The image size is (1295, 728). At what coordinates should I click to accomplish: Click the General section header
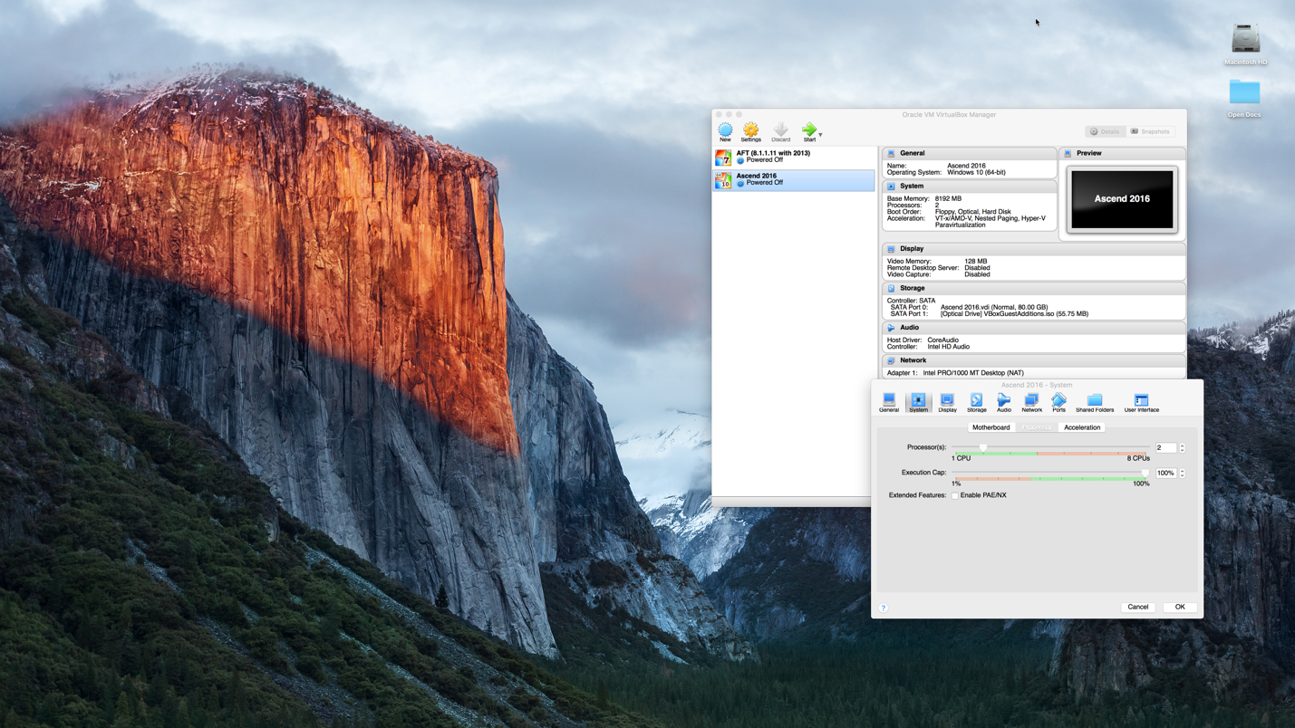[x=969, y=153]
